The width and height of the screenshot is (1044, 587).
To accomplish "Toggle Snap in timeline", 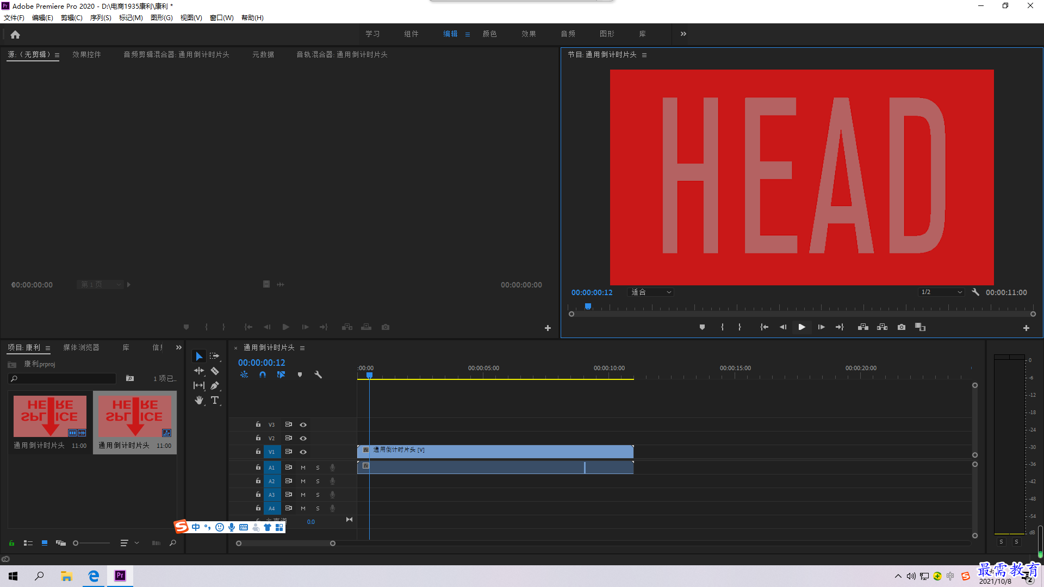I will coord(263,374).
